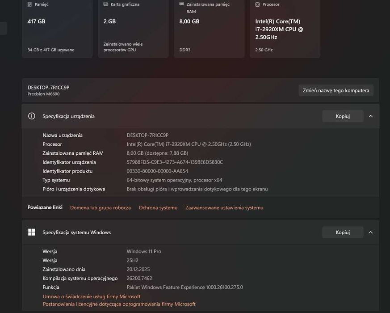Collapse the Specyfikacja urządzenia section chevron
The width and height of the screenshot is (390, 313).
pyautogui.click(x=371, y=116)
